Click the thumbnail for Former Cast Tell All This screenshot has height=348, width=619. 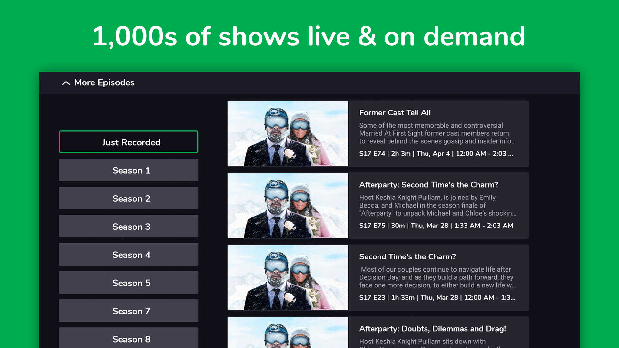click(x=288, y=133)
